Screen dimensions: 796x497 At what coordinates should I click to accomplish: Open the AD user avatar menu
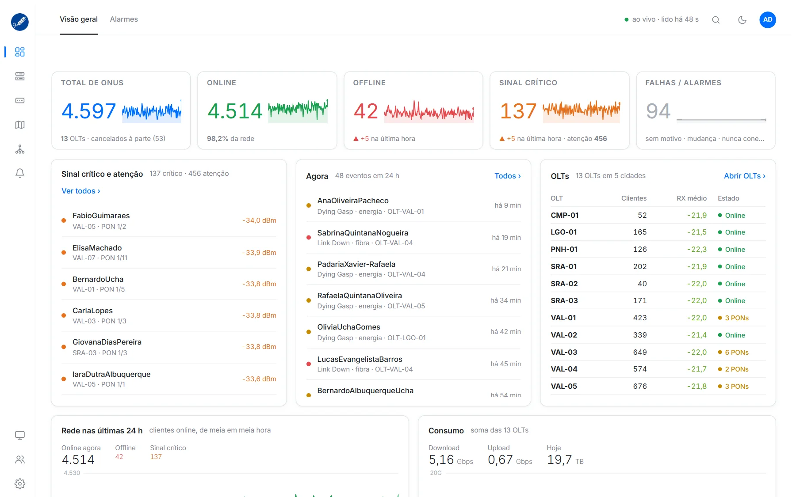click(x=768, y=20)
